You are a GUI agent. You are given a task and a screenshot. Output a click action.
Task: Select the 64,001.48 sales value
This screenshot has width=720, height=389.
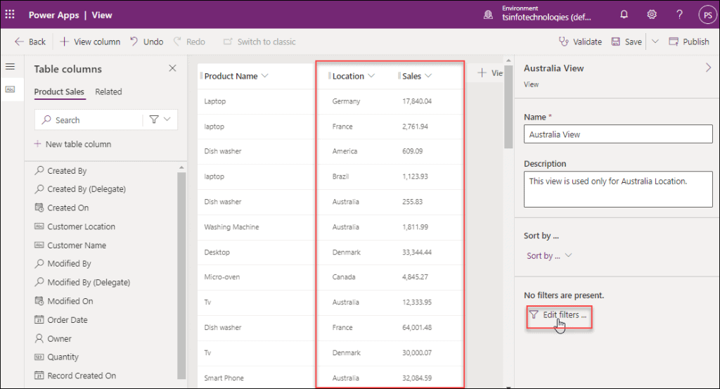[x=417, y=328]
